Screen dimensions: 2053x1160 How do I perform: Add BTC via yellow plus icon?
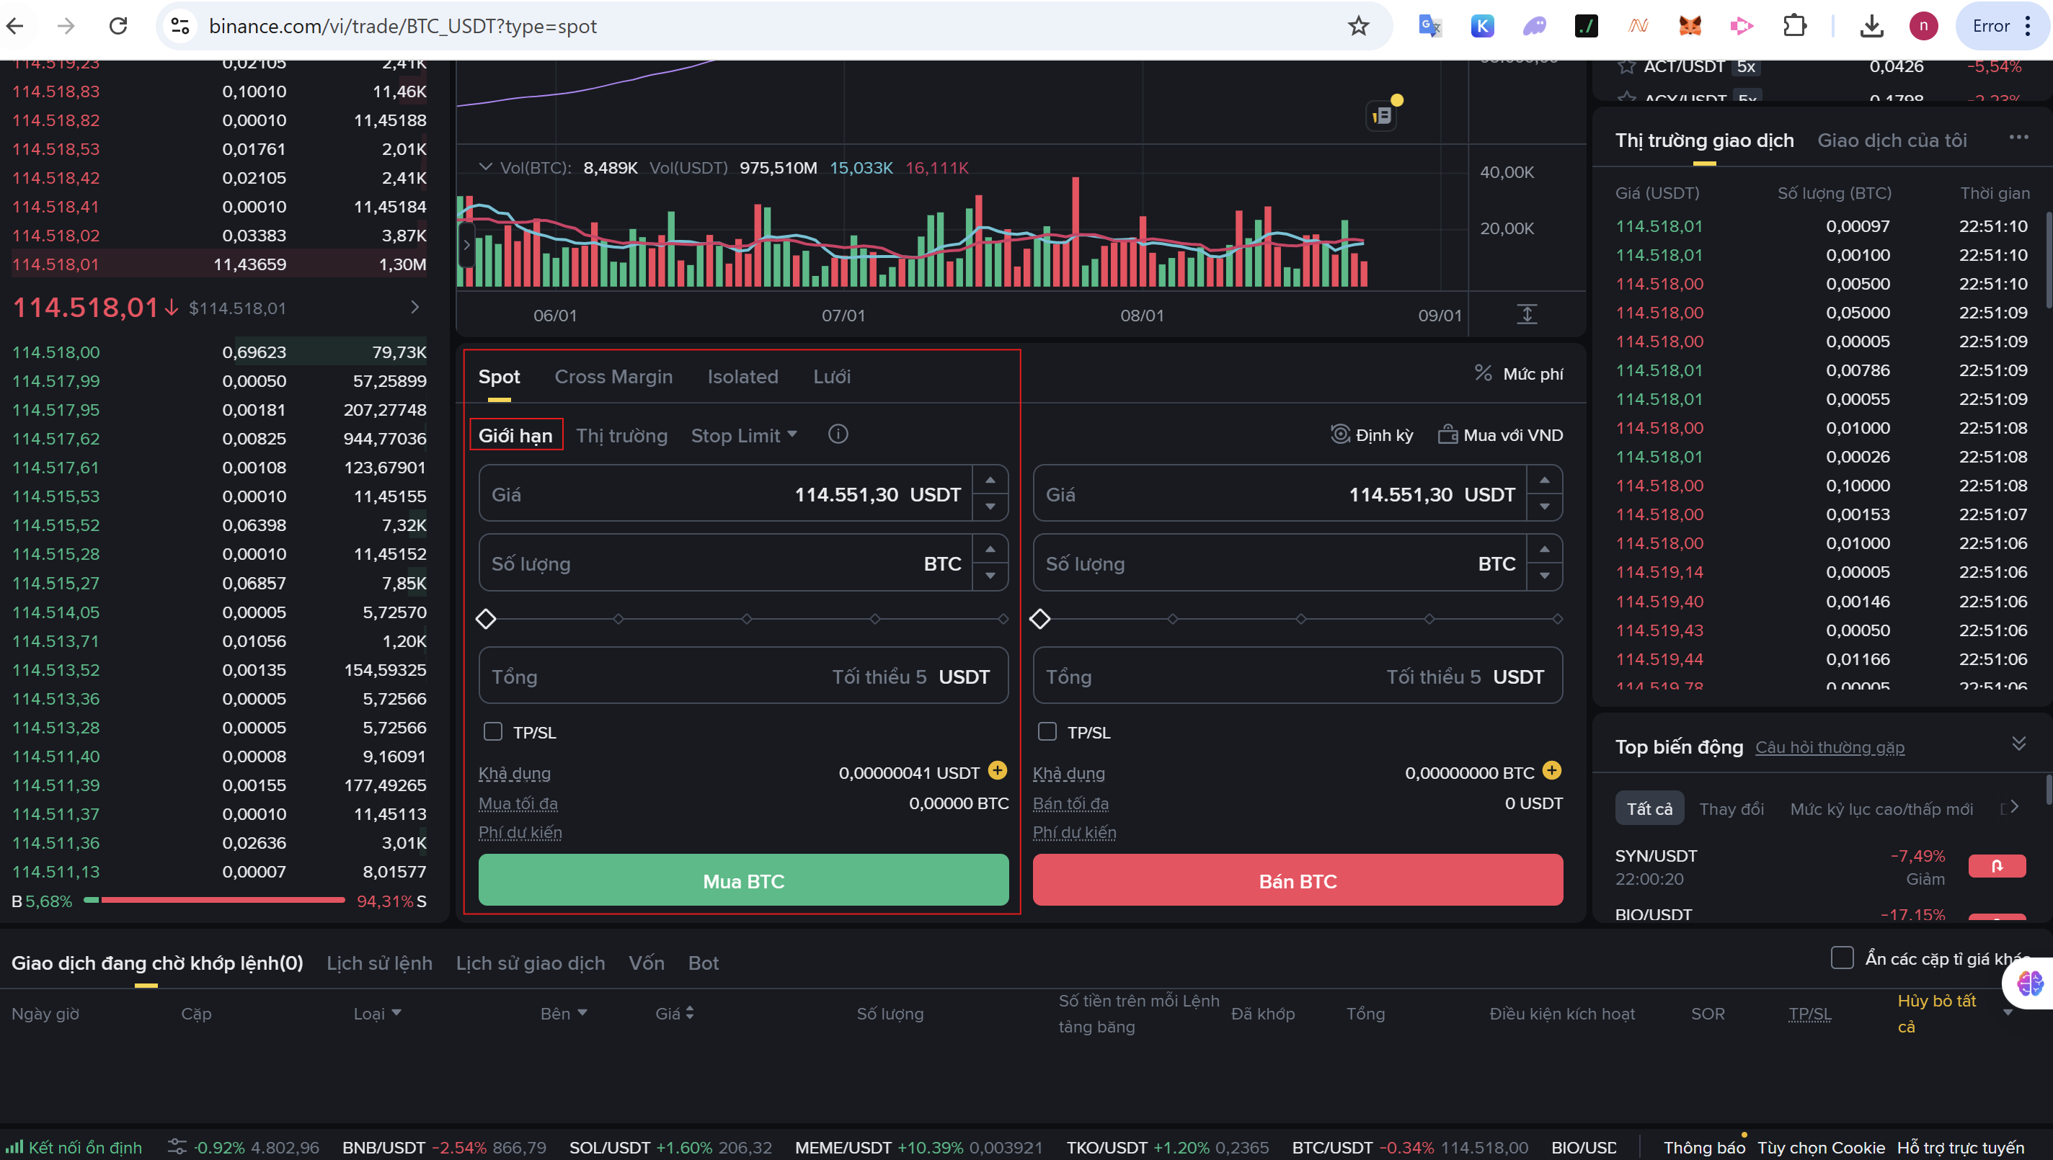tap(1551, 770)
